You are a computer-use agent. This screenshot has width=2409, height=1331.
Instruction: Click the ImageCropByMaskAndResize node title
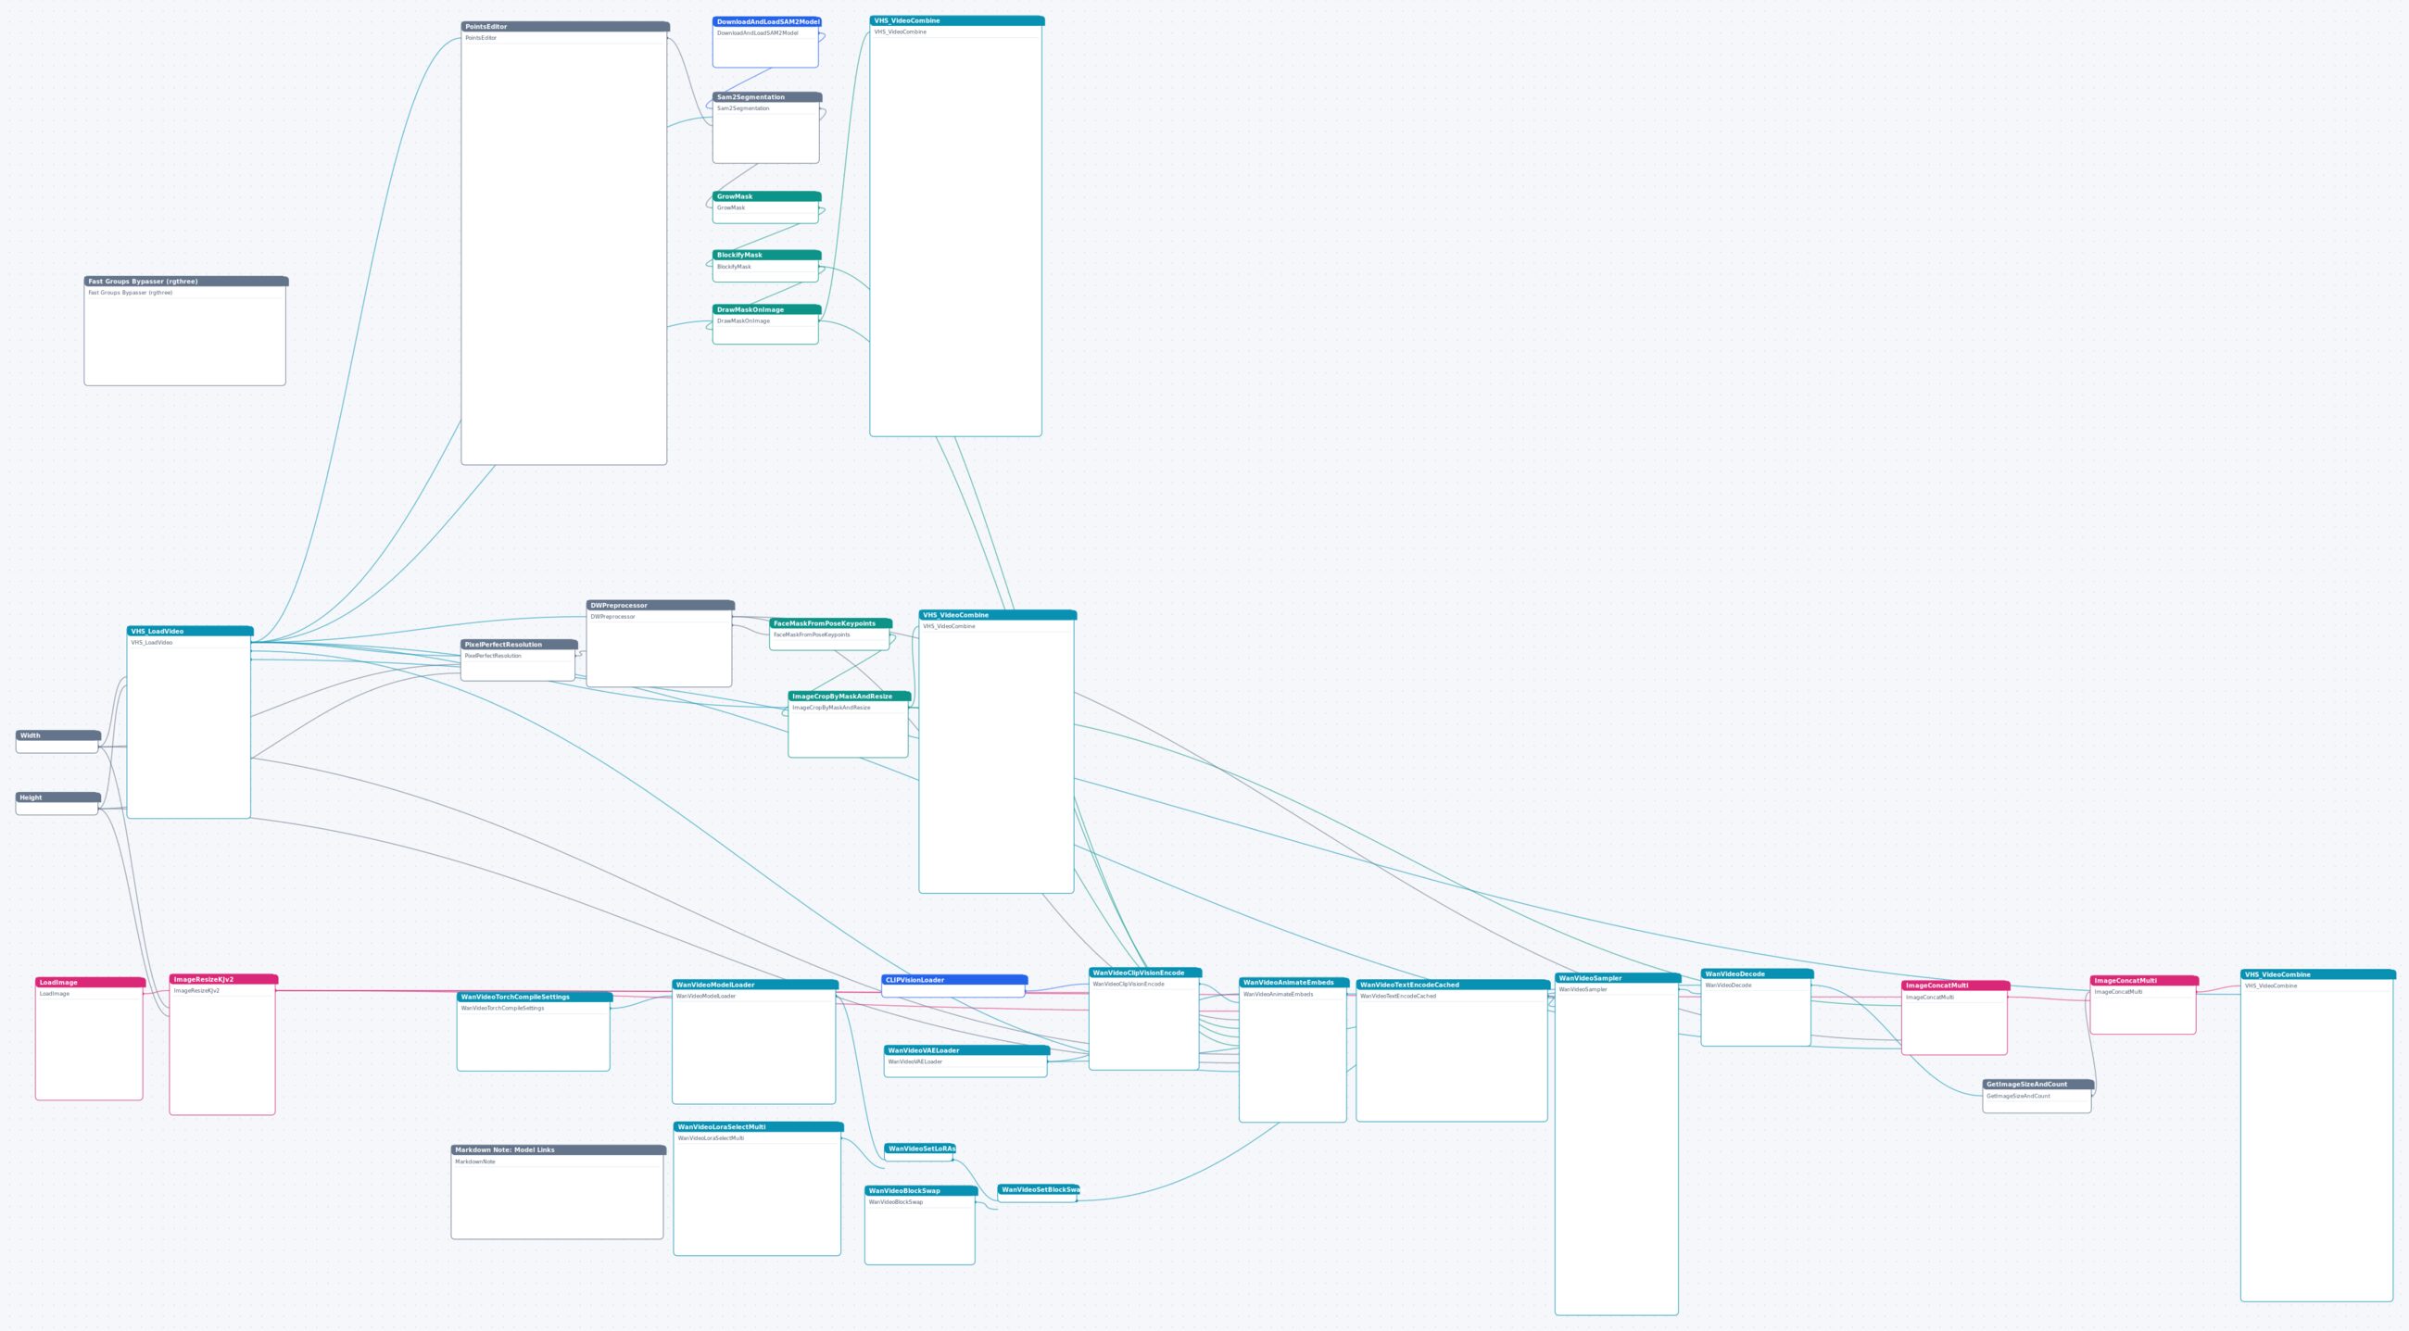pos(849,697)
